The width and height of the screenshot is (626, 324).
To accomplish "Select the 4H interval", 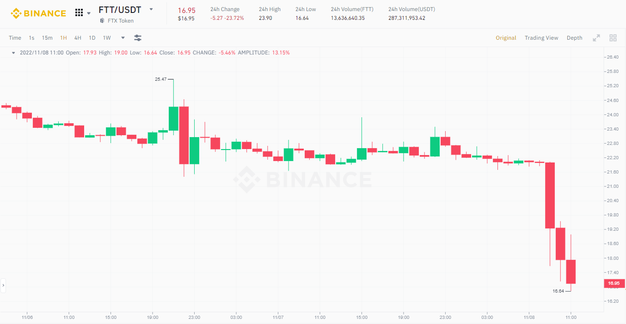I will [78, 38].
